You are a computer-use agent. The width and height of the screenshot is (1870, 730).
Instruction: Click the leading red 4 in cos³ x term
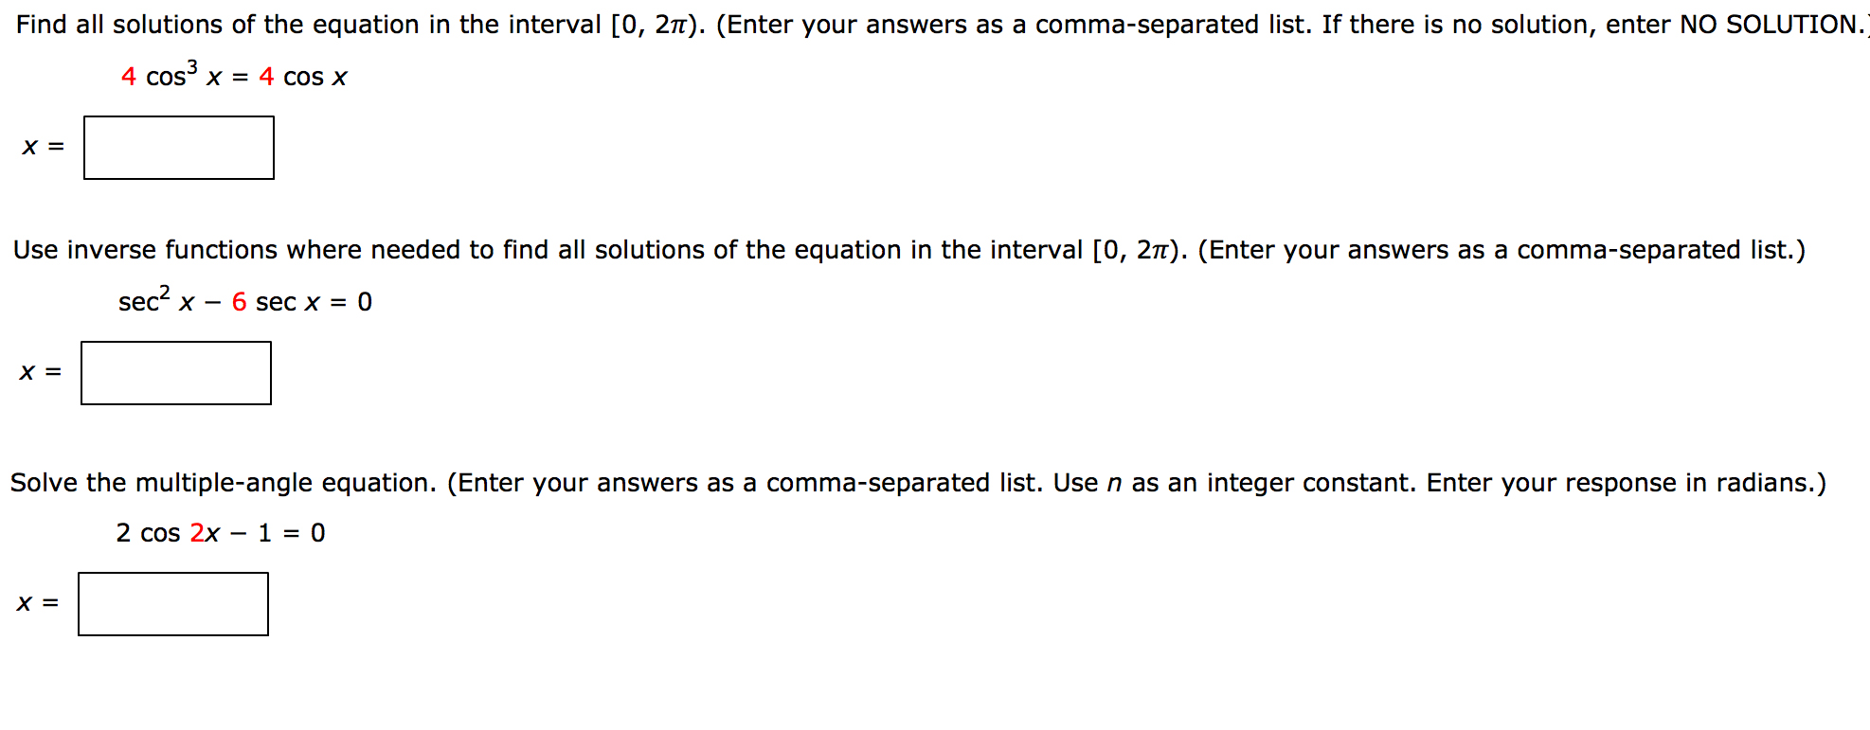click(x=129, y=77)
